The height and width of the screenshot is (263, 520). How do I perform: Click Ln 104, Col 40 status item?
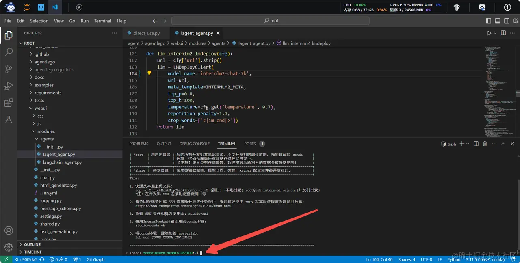click(379, 259)
